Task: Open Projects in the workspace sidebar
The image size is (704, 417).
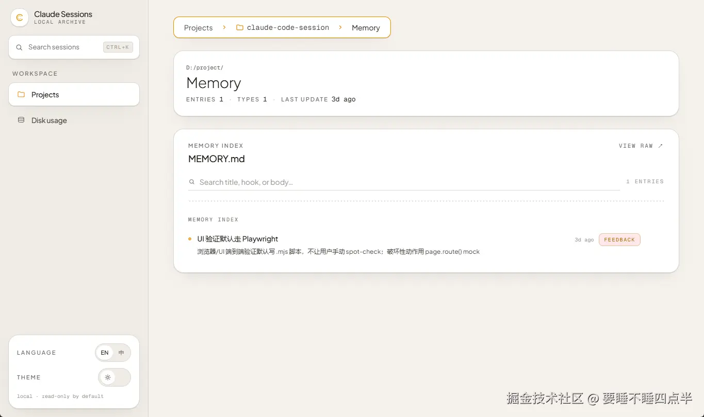Action: 74,95
